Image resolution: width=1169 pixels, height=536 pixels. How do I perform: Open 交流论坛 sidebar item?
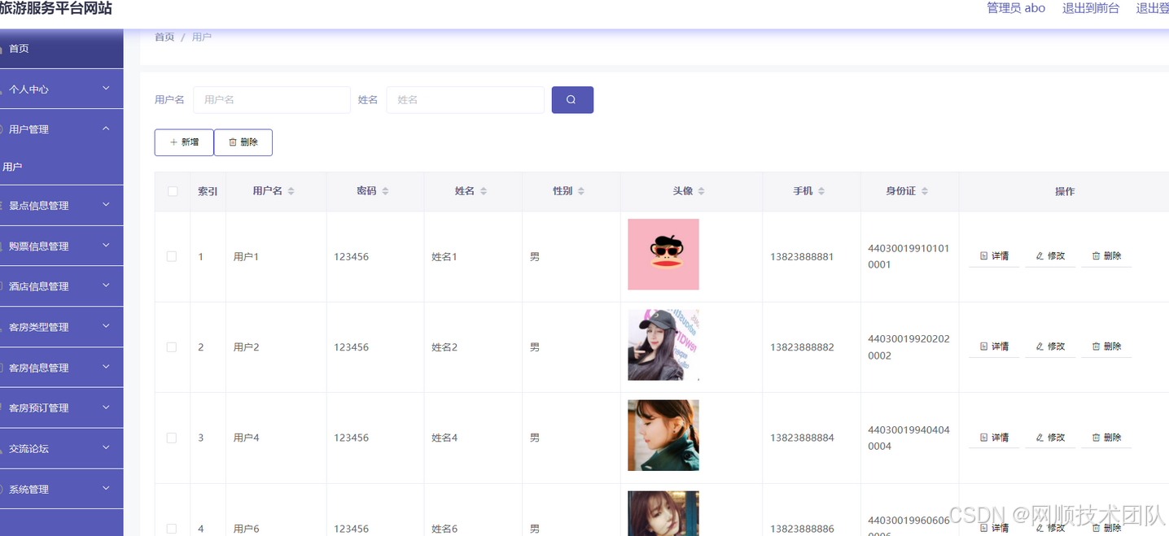click(x=61, y=448)
